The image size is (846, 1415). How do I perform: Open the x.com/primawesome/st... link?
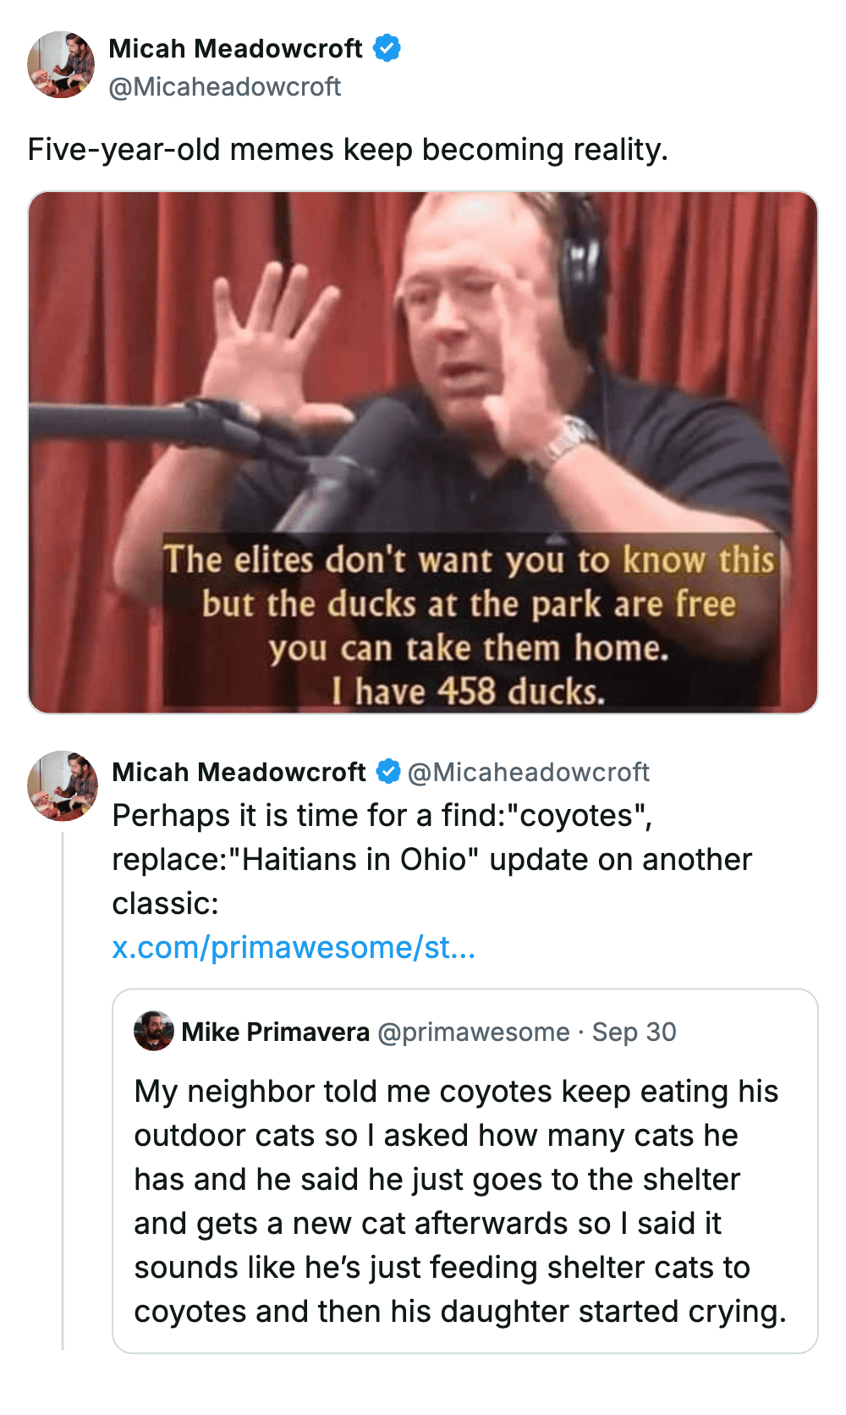pyautogui.click(x=294, y=948)
